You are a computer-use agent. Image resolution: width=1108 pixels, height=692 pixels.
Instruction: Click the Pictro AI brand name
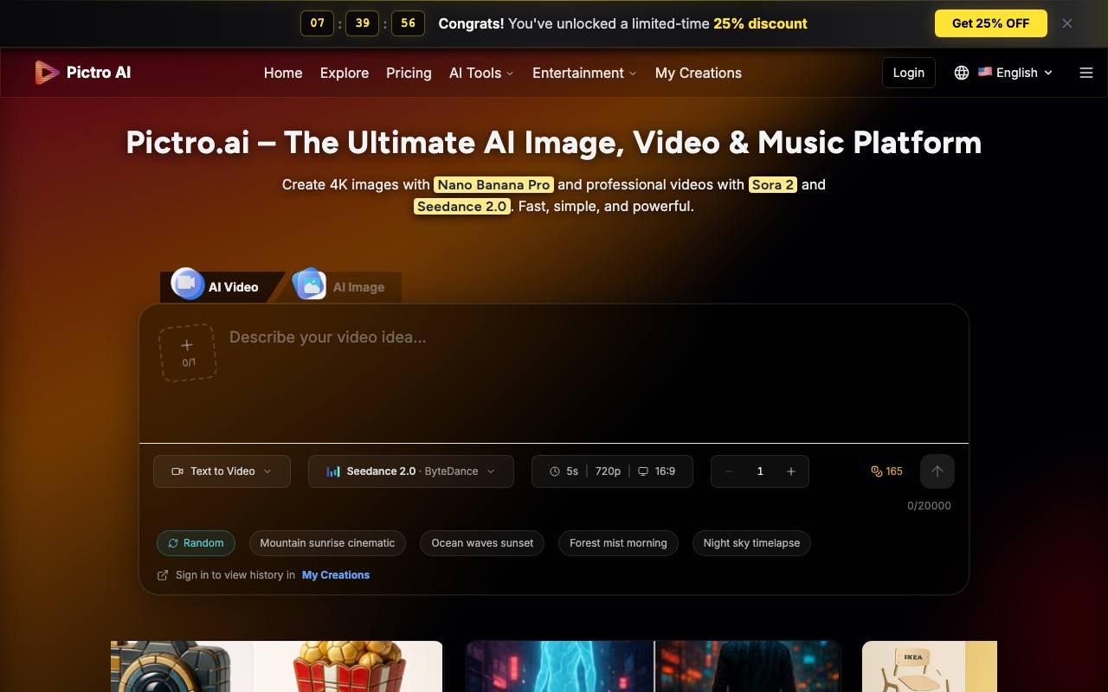click(x=99, y=73)
